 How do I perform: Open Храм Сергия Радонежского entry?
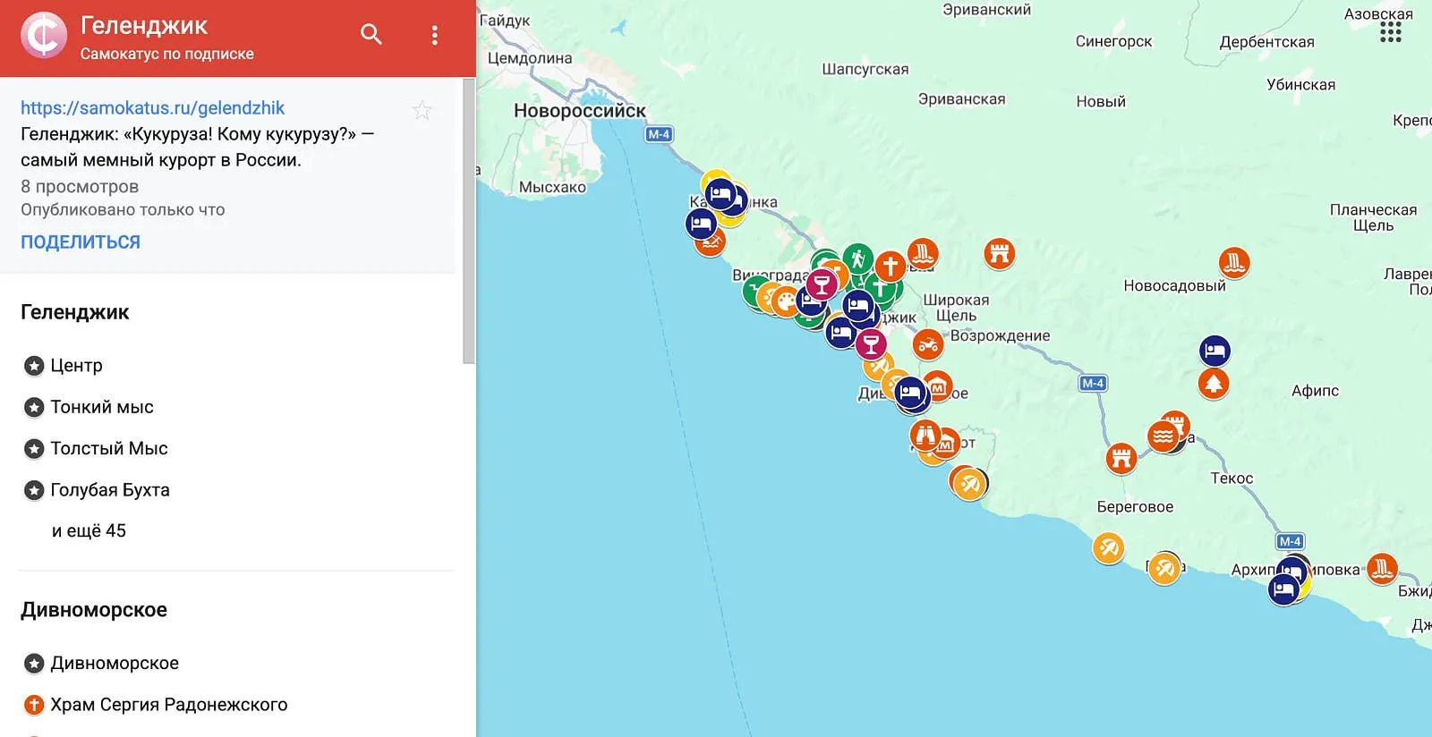click(x=168, y=705)
